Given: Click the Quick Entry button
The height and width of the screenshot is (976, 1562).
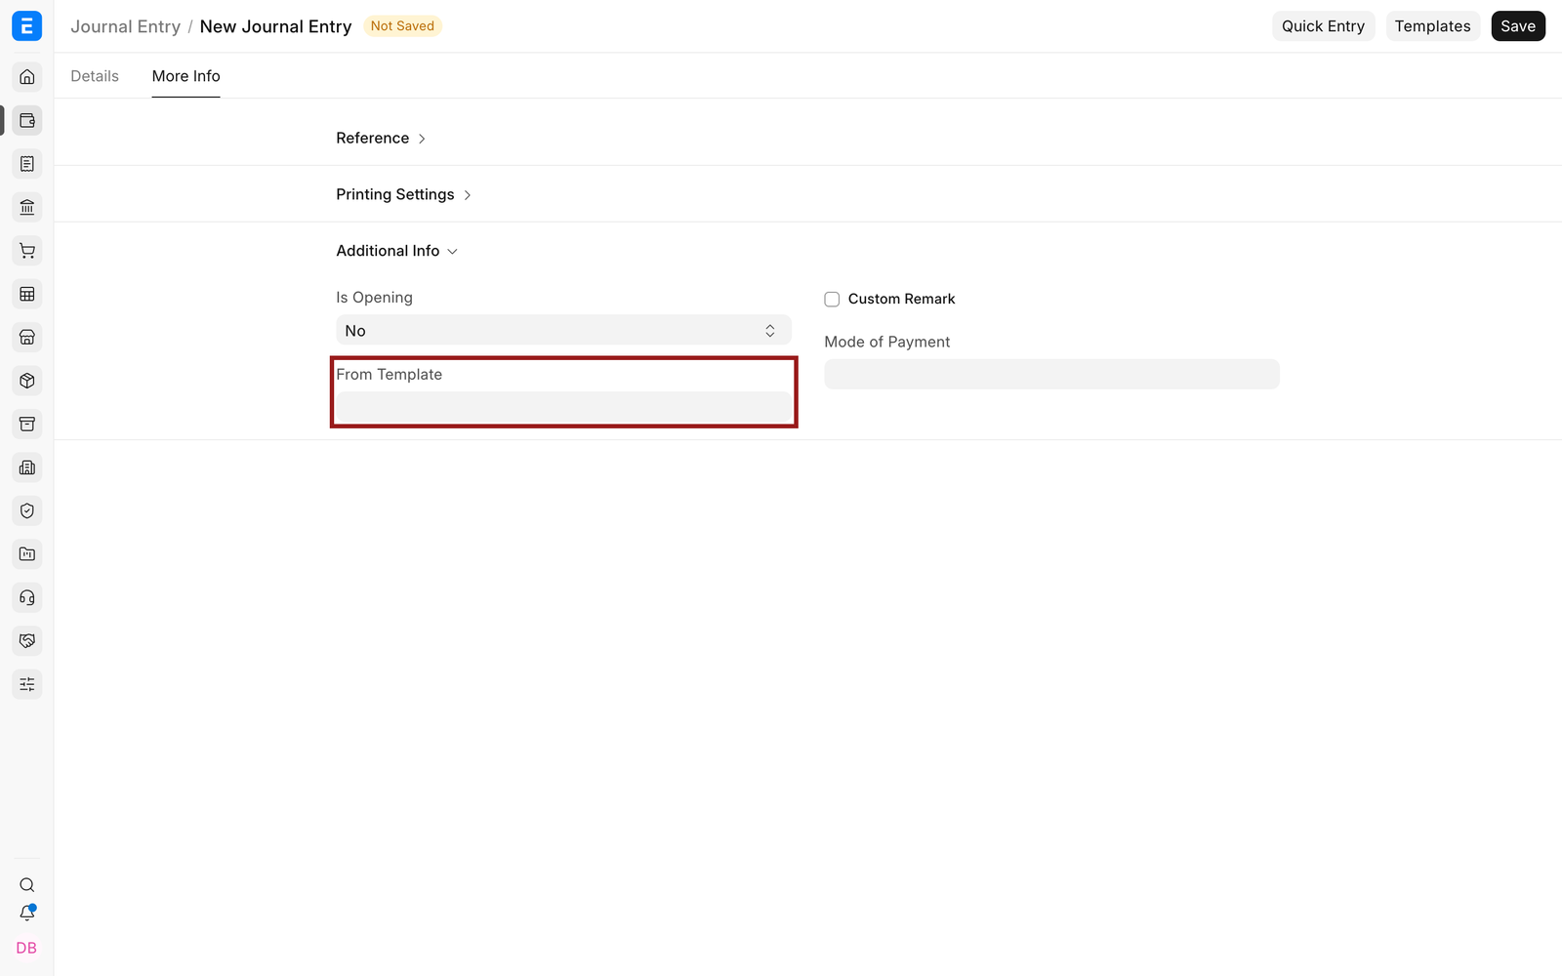Looking at the screenshot, I should pos(1323,26).
